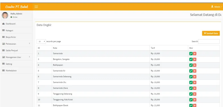
Task: Click the Tambah Data button
Action: click(211, 33)
